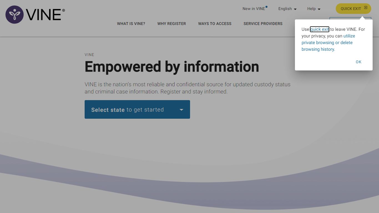Open the WHAT IS VINE? page

click(x=131, y=24)
